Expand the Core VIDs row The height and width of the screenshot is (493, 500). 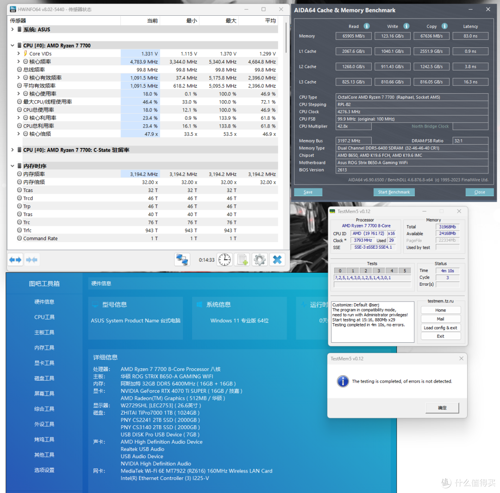click(x=19, y=53)
